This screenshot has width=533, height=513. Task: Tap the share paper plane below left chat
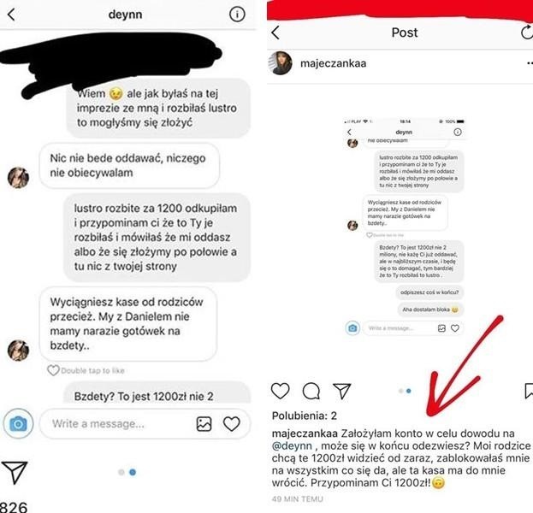pyautogui.click(x=14, y=472)
